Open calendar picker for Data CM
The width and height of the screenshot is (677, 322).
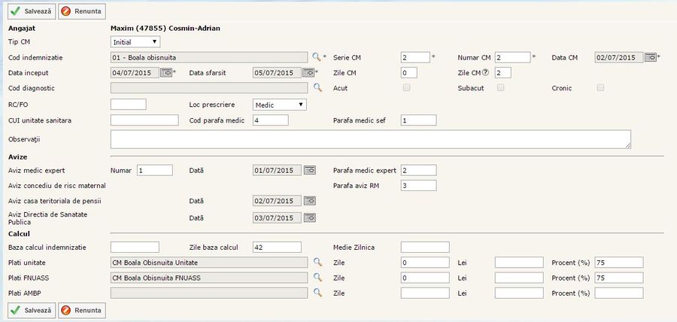pos(650,57)
